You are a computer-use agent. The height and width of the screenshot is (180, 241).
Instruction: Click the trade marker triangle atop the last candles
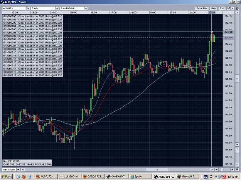click(212, 32)
